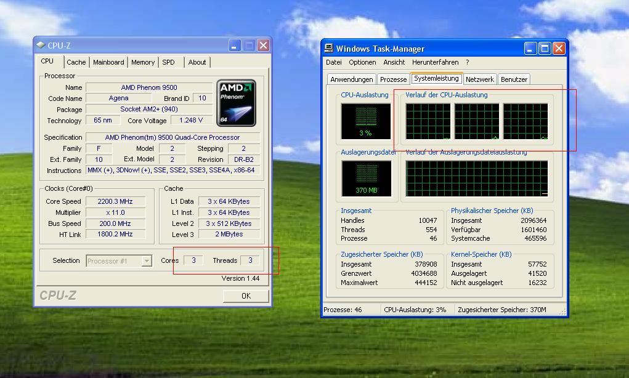This screenshot has height=378, width=629.
Task: Close the Windows Task-Manager window
Action: tap(559, 49)
